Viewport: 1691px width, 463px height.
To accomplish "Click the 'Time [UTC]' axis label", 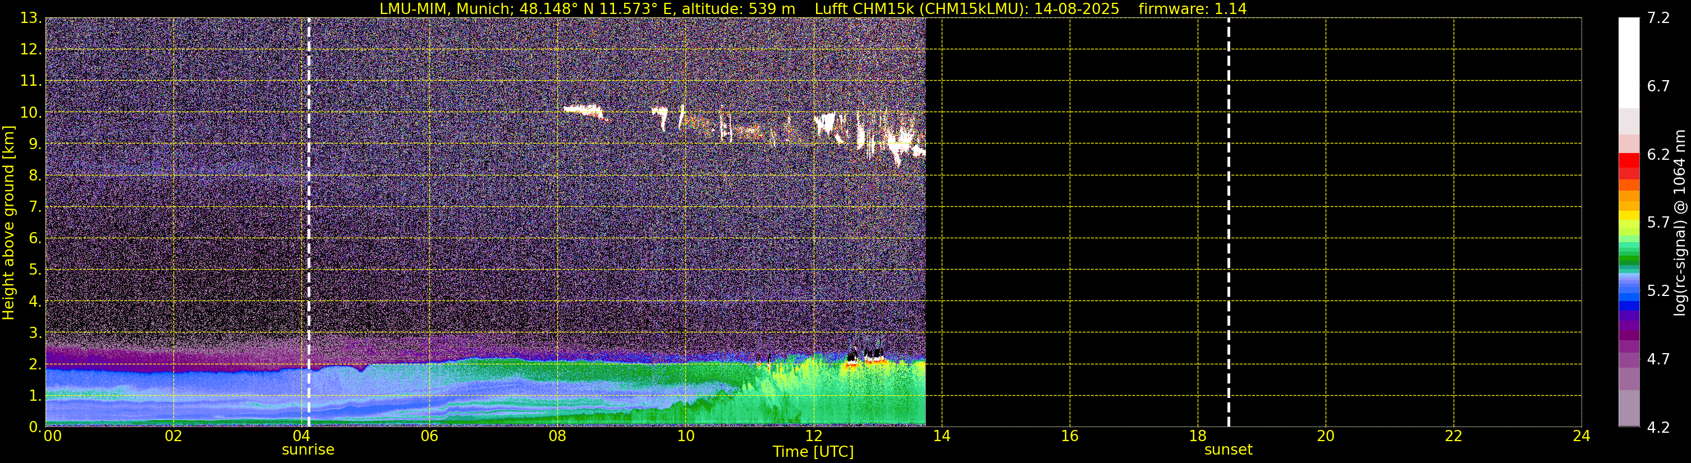I will point(813,452).
